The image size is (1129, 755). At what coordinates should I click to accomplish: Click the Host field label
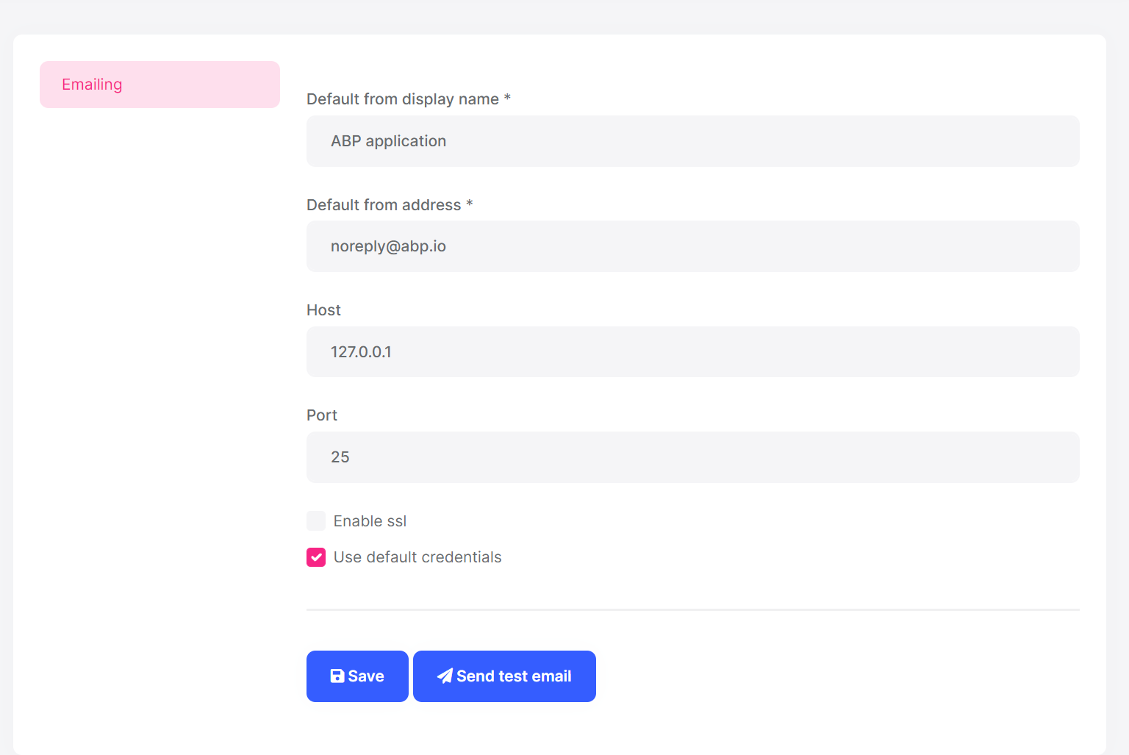(x=323, y=309)
